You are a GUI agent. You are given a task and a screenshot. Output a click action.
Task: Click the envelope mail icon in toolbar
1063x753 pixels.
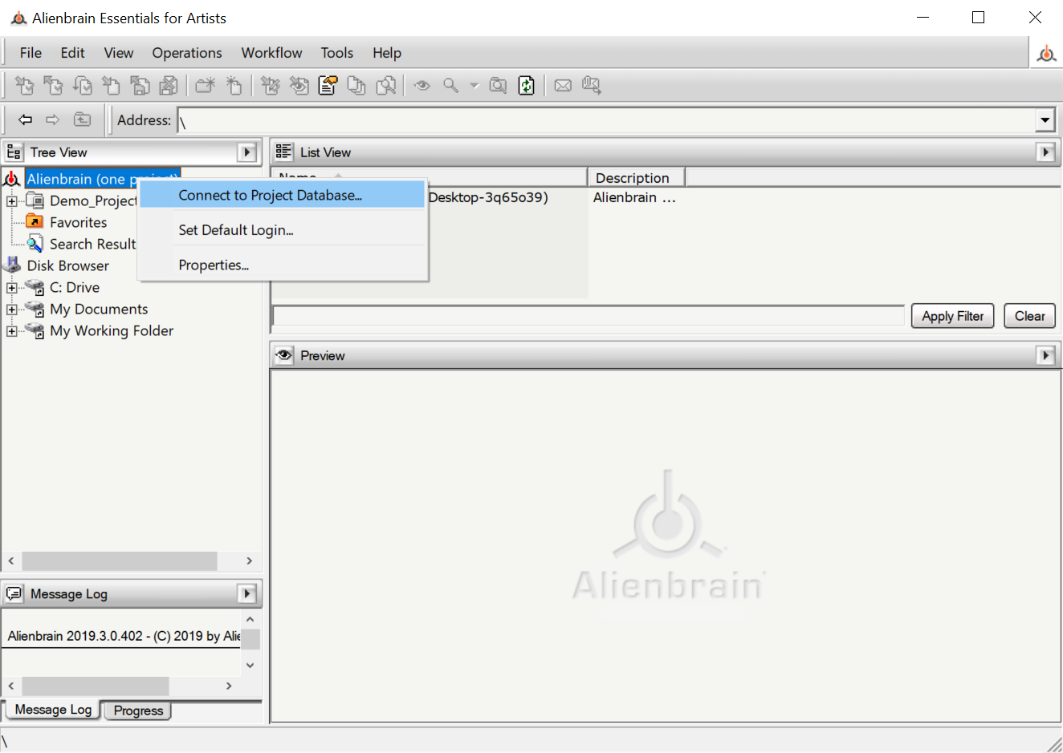[x=563, y=86]
